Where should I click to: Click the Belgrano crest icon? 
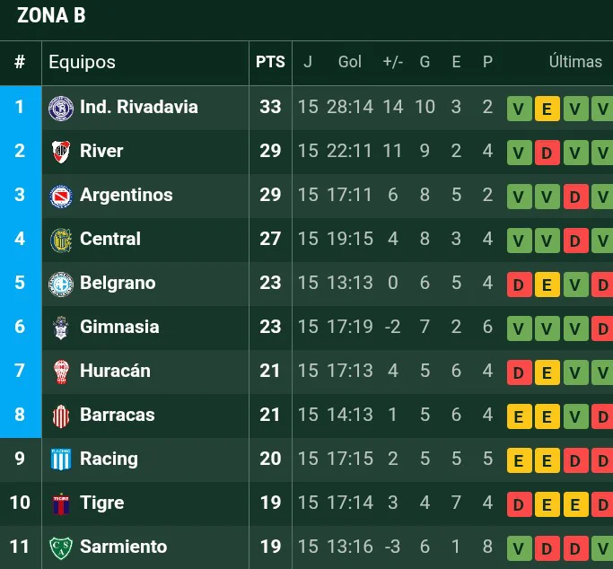pos(61,284)
